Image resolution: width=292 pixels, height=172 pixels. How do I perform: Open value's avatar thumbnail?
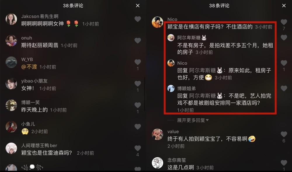click(x=158, y=134)
